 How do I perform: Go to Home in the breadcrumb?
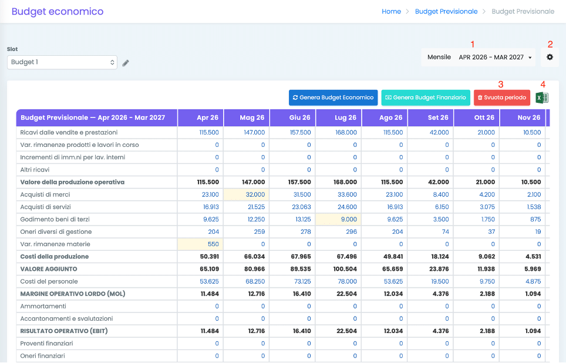click(391, 11)
